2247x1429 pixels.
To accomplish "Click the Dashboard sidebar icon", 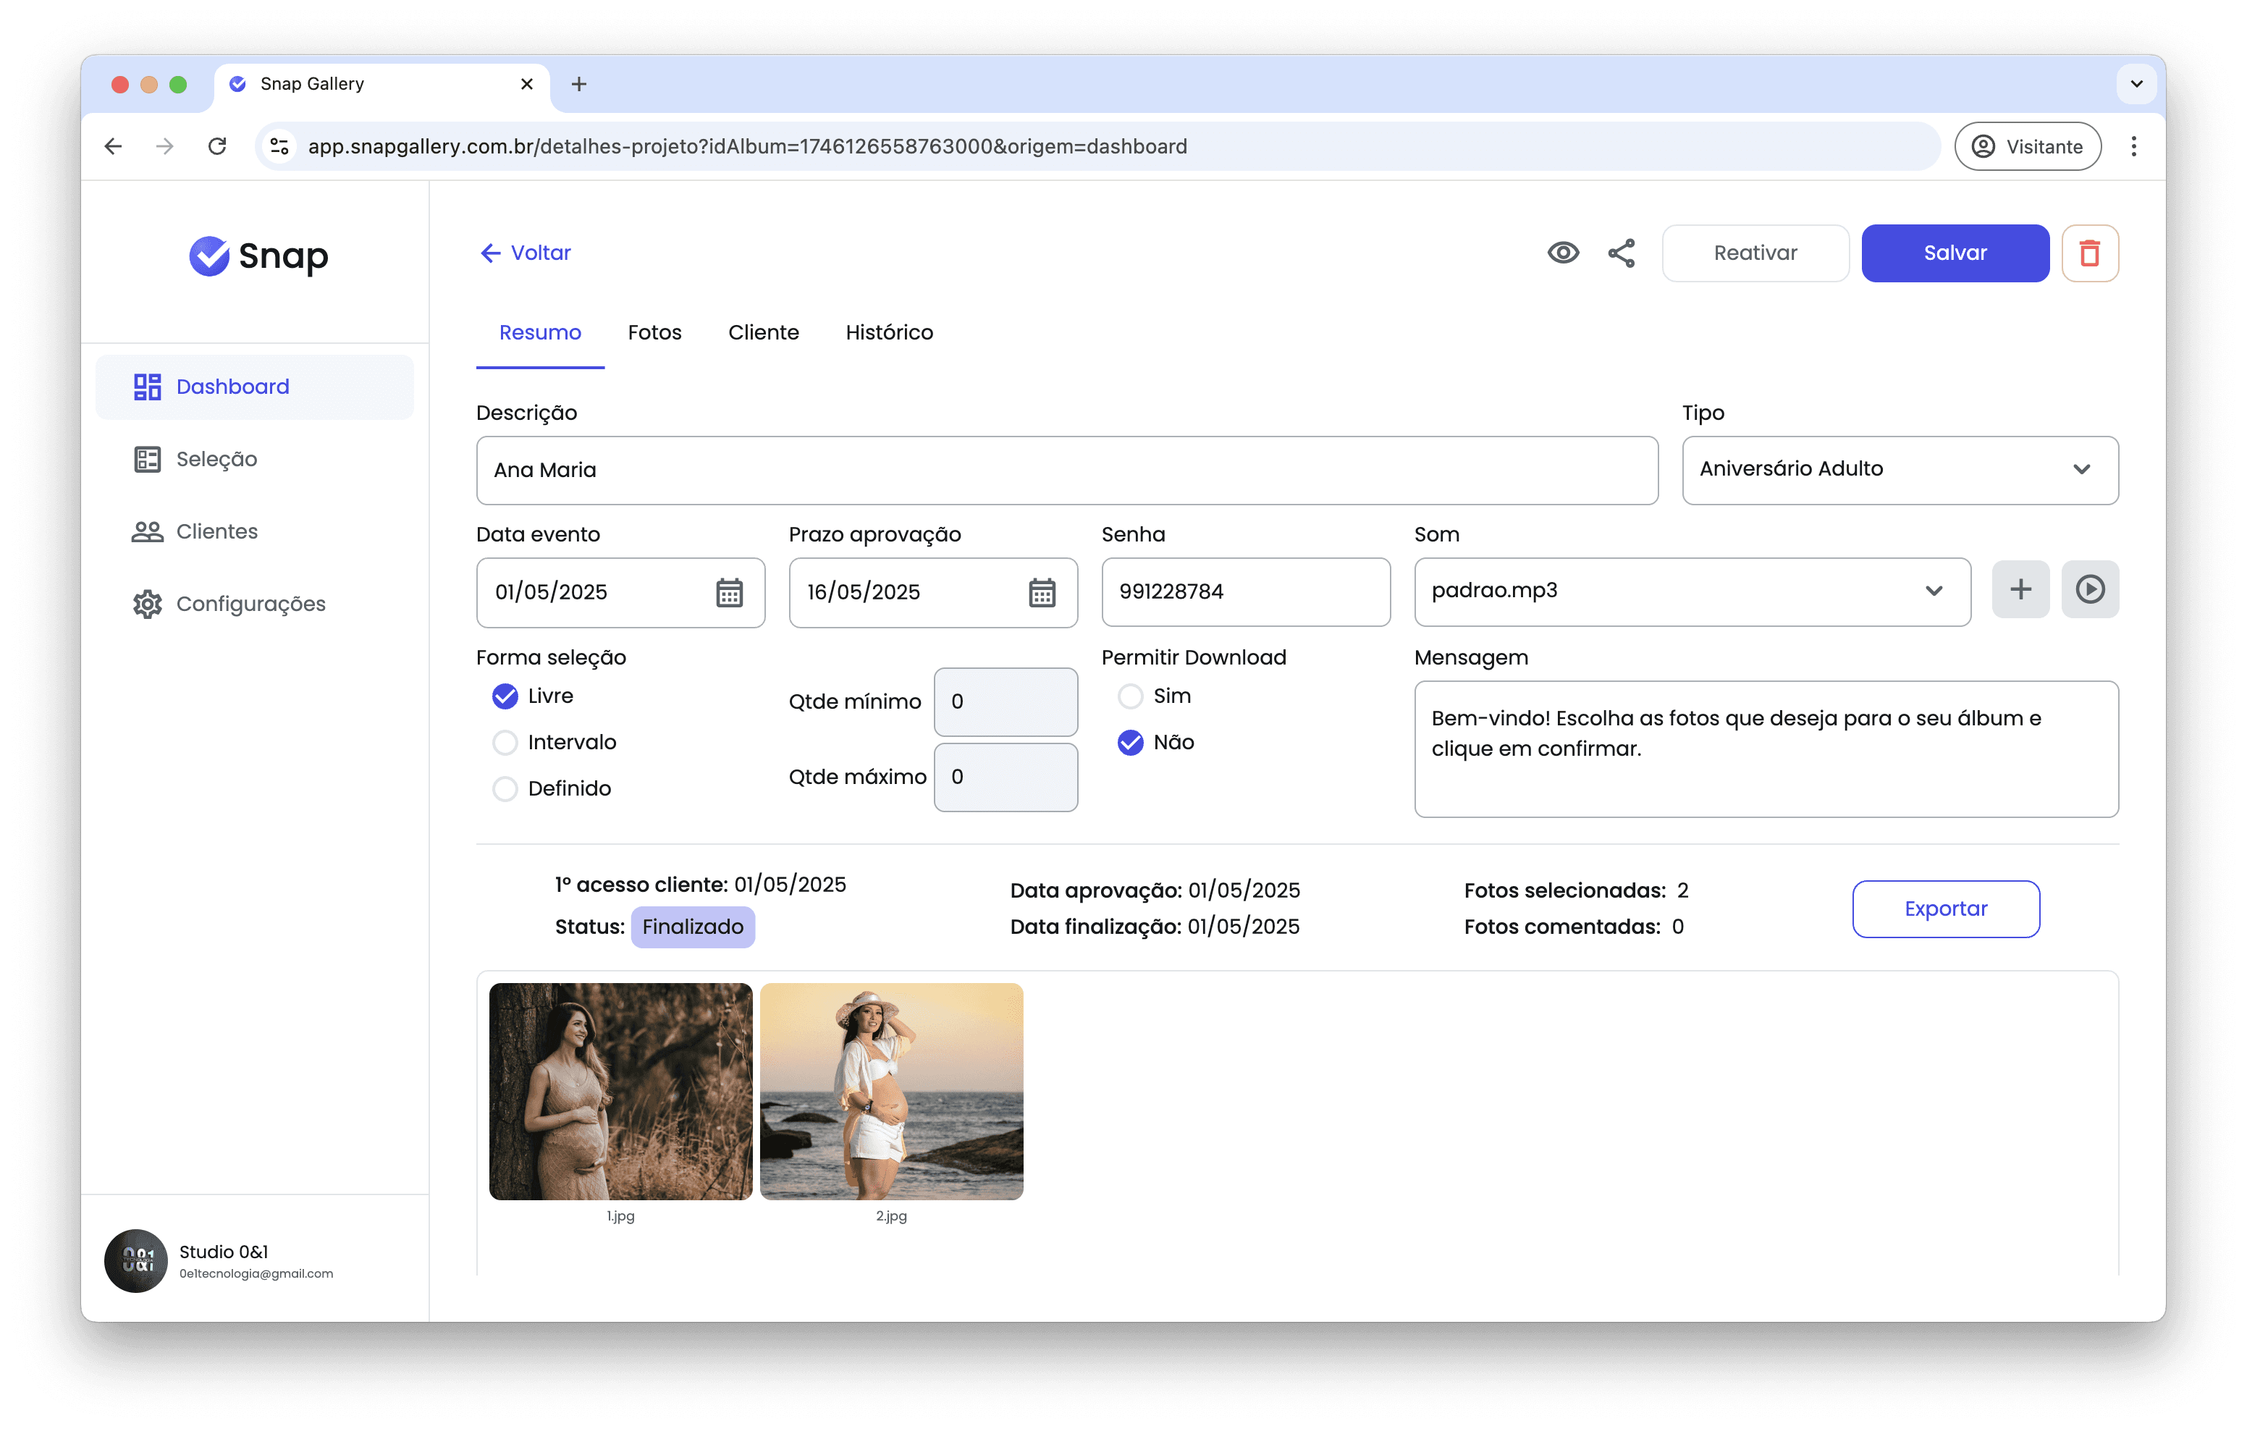I will click(148, 387).
